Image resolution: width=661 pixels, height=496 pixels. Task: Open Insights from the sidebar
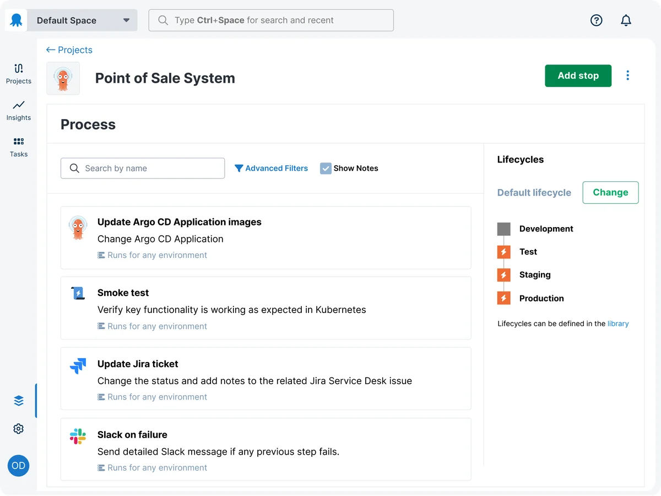[19, 110]
